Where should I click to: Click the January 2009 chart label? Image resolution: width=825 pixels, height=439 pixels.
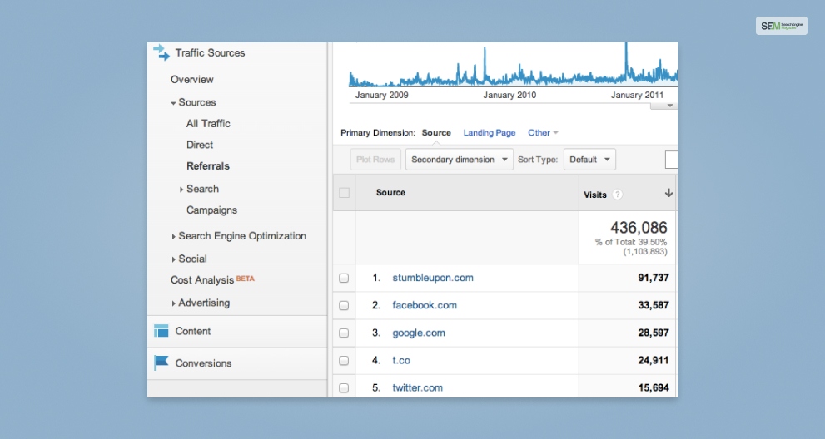click(x=381, y=95)
